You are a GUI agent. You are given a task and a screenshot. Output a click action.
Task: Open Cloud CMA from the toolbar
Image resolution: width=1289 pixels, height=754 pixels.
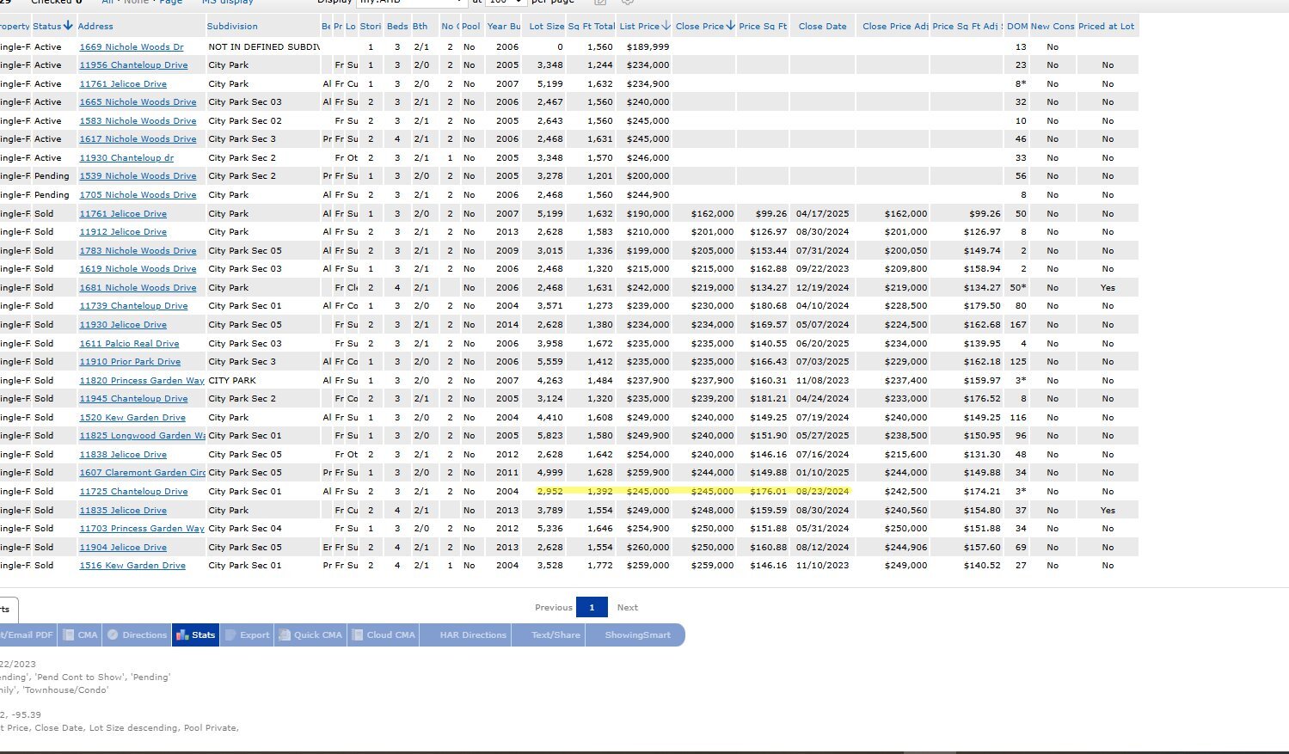(383, 635)
